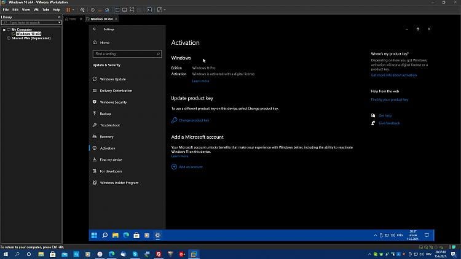Launch Microsoft Edge in the guest taskbar
The height and width of the screenshot is (259, 461).
pos(126,235)
